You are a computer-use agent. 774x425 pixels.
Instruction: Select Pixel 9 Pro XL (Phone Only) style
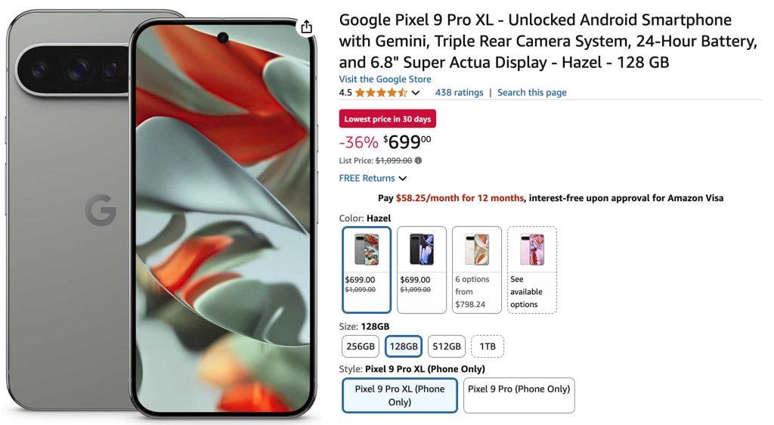pos(400,396)
